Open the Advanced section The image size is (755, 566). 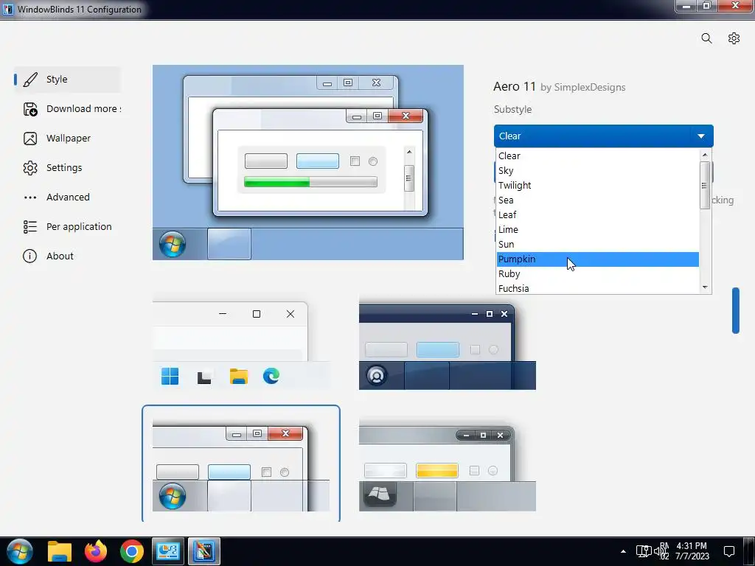(x=68, y=198)
